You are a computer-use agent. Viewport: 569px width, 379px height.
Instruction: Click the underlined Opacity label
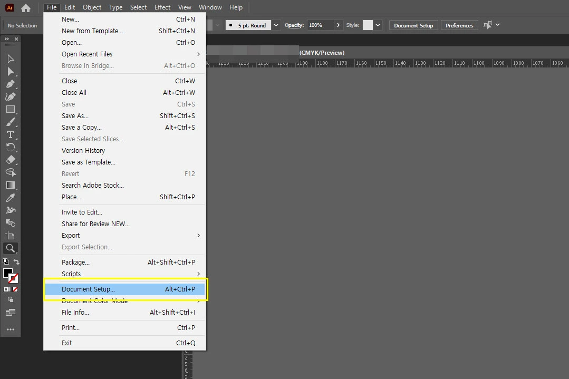[x=294, y=25]
